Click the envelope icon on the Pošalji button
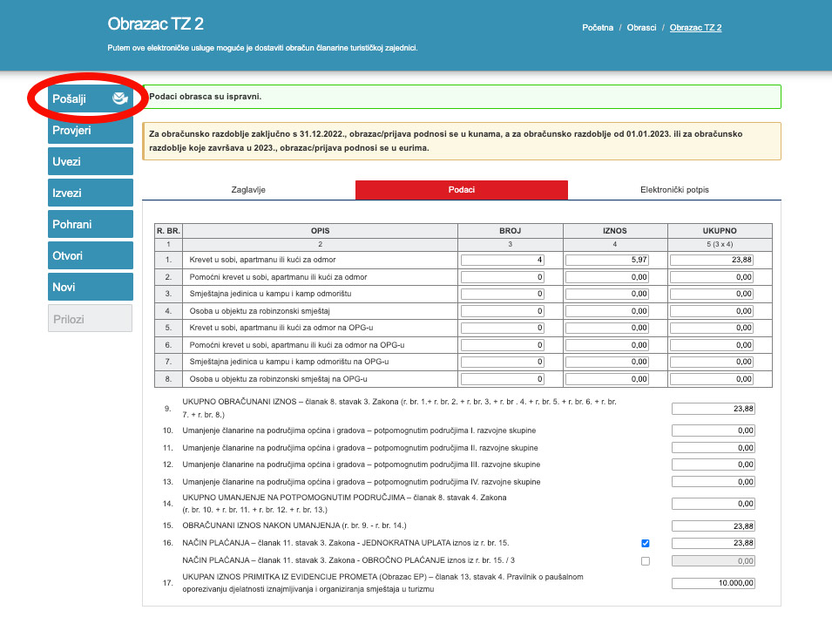The image size is (832, 617). (118, 98)
